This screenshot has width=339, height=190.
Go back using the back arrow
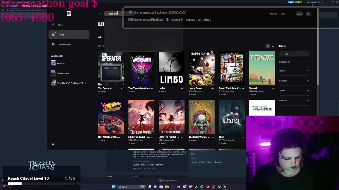pyautogui.click(x=100, y=14)
